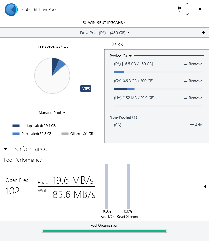Click the Unduplicated dark blue swatch
The image size is (209, 241).
coord(16,126)
